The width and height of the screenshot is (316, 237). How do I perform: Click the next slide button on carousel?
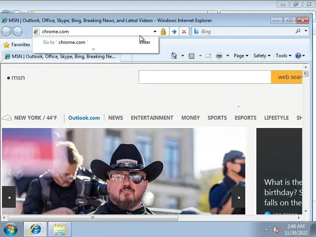click(239, 197)
